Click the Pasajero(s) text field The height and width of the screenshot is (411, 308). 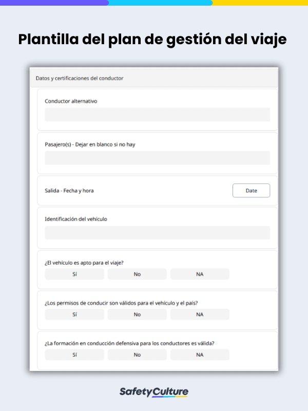click(x=157, y=158)
